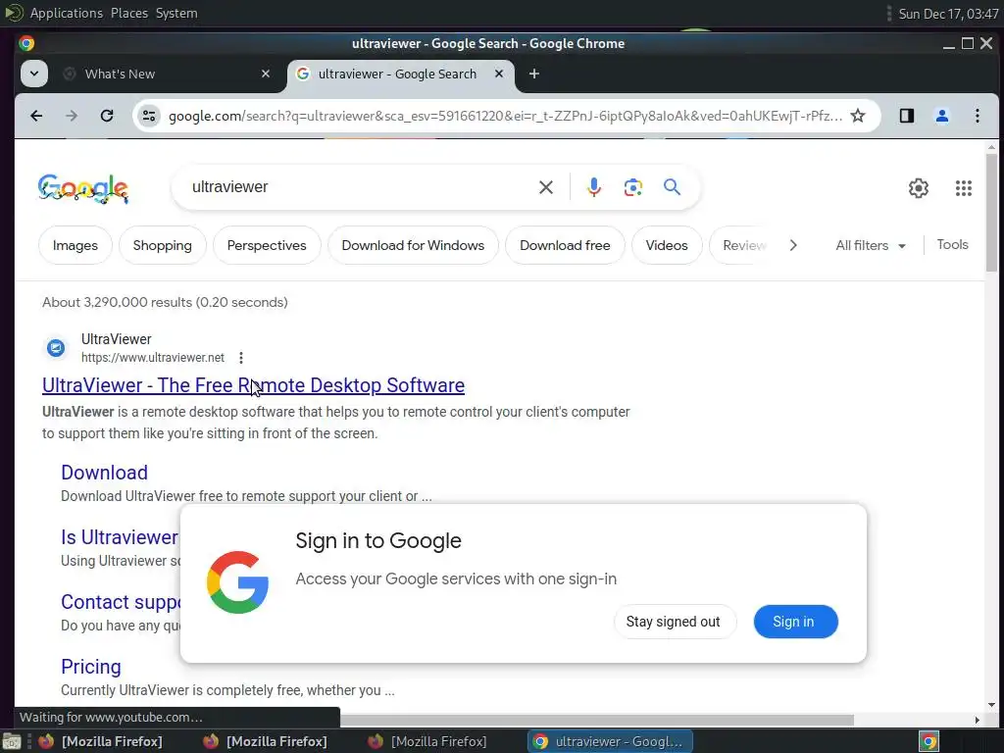Close the ultraviewer Google Search tab
This screenshot has height=753, width=1004.
[499, 75]
